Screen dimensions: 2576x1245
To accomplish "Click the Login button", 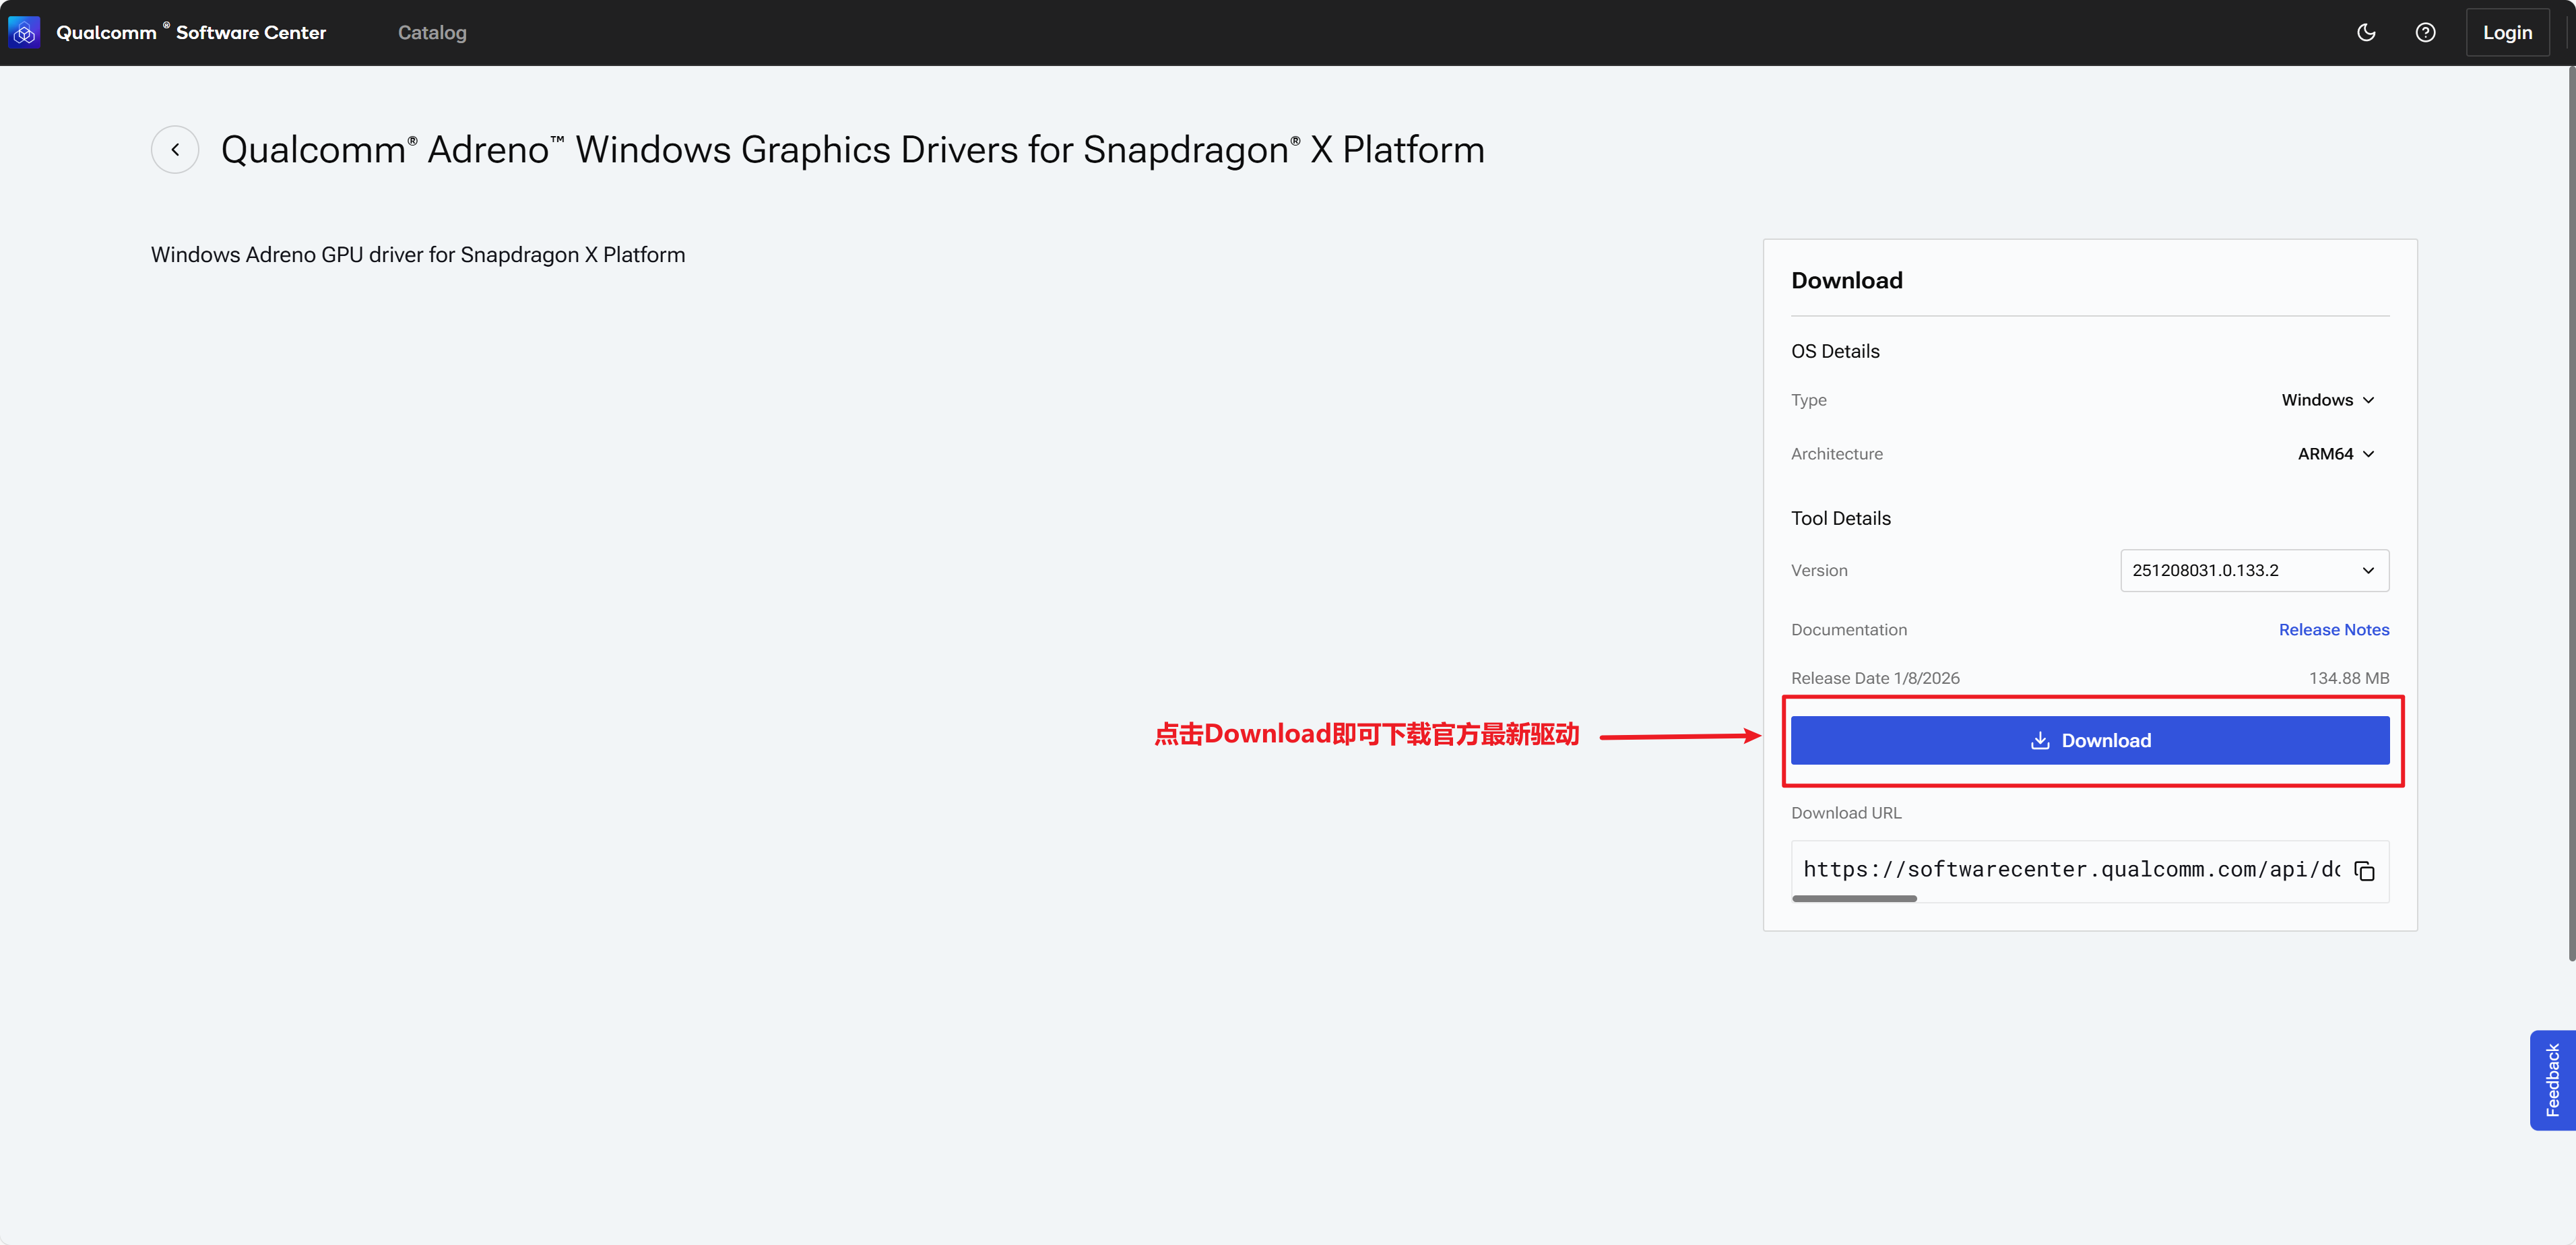I will [x=2507, y=33].
